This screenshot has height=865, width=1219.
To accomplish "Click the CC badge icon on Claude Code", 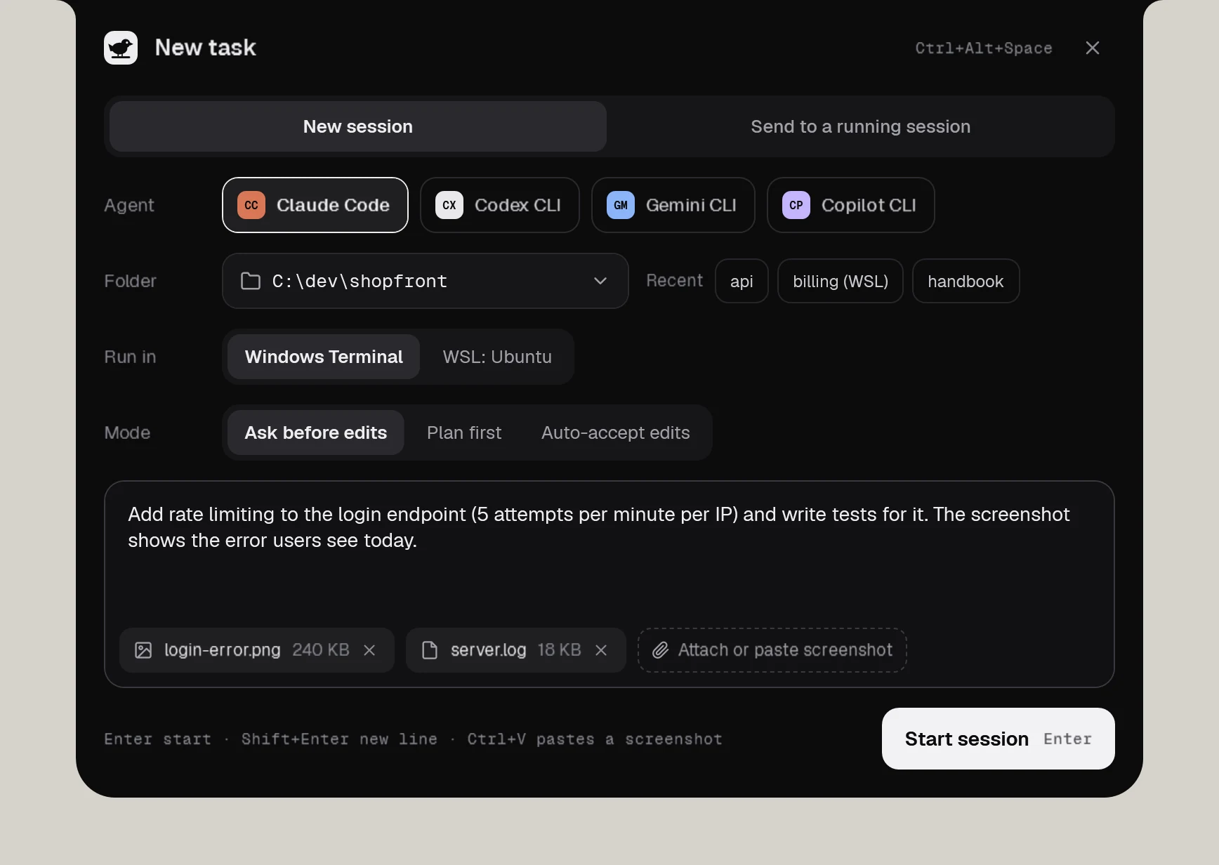I will pyautogui.click(x=251, y=205).
